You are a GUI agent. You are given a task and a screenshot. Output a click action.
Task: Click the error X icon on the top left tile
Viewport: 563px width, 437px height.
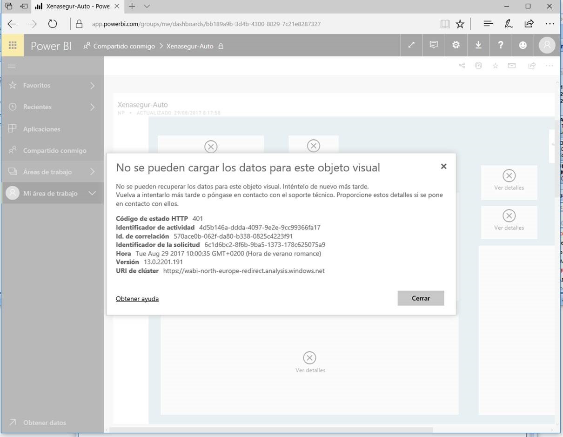pos(211,147)
